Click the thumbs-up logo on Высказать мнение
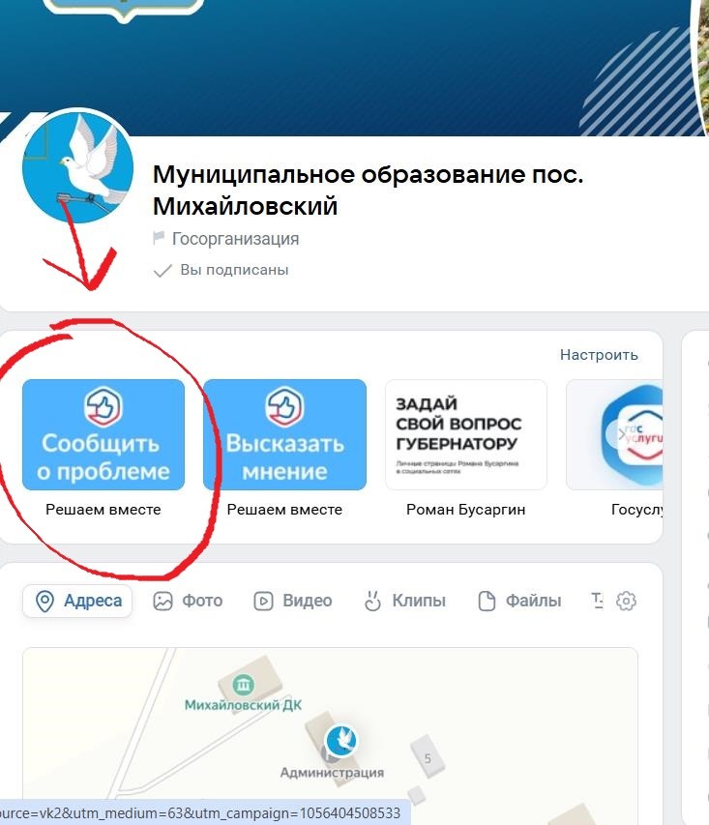Viewport: 709px width, 825px height. [284, 406]
